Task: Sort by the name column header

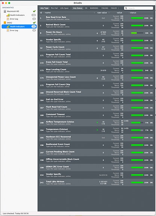Action: [x=48, y=12]
